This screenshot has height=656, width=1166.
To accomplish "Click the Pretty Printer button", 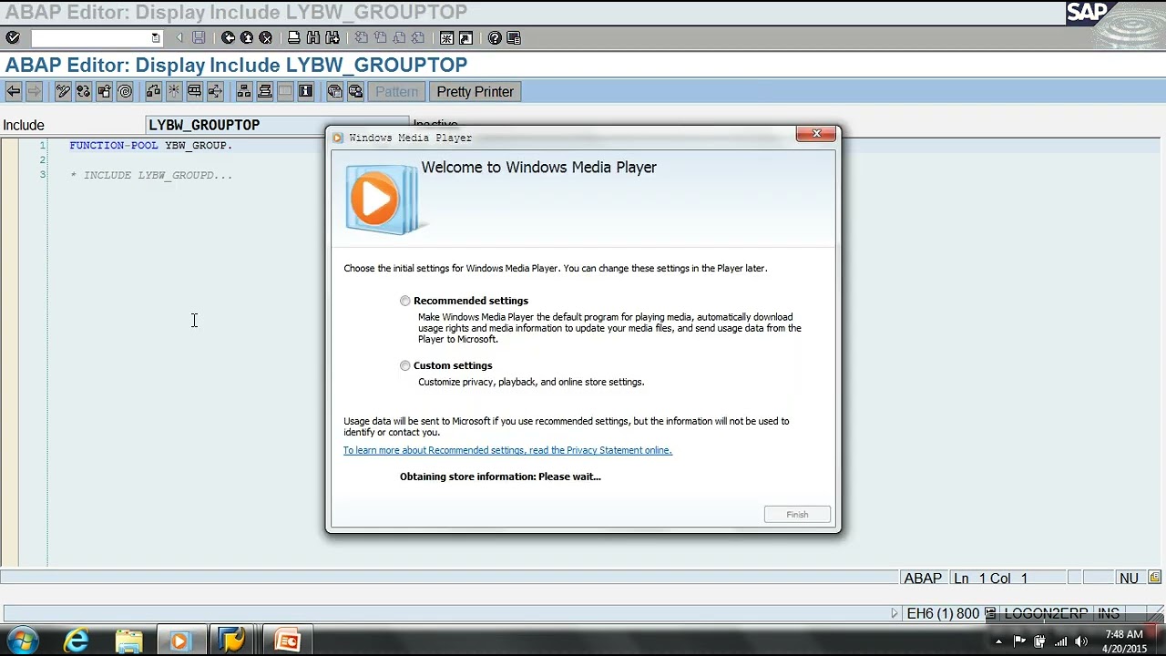I will [475, 91].
